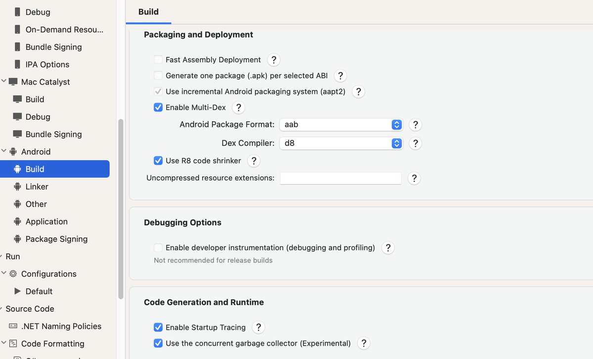Toggle Use incremental Android packaging system checkbox

pos(158,91)
